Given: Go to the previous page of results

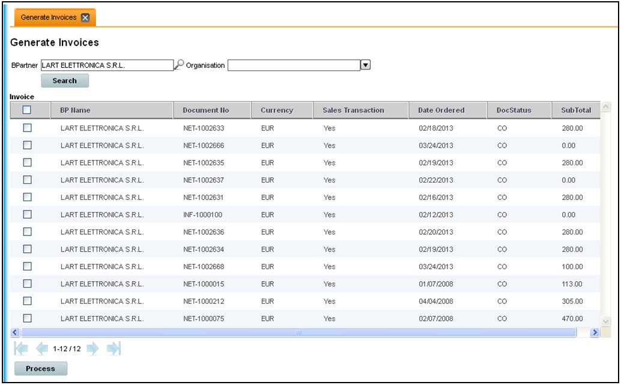Looking at the screenshot, I should (41, 348).
